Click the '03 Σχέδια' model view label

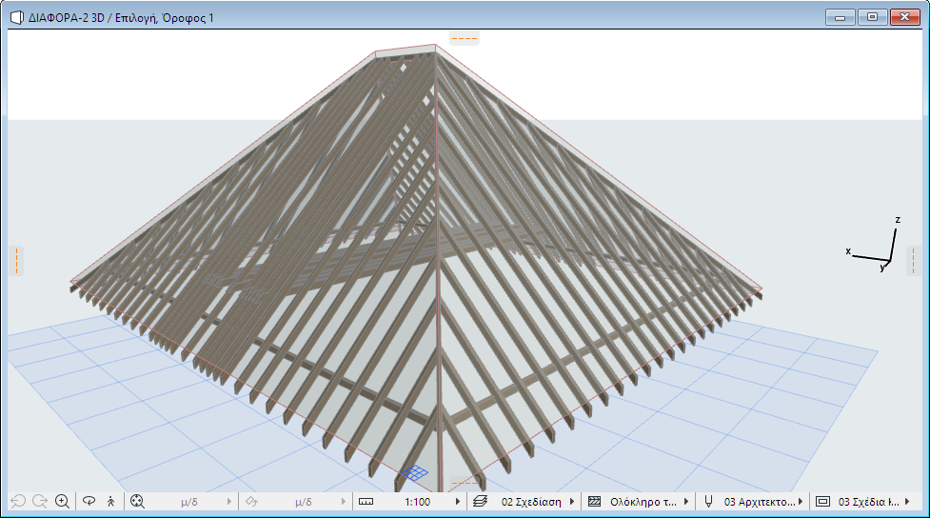coord(870,501)
